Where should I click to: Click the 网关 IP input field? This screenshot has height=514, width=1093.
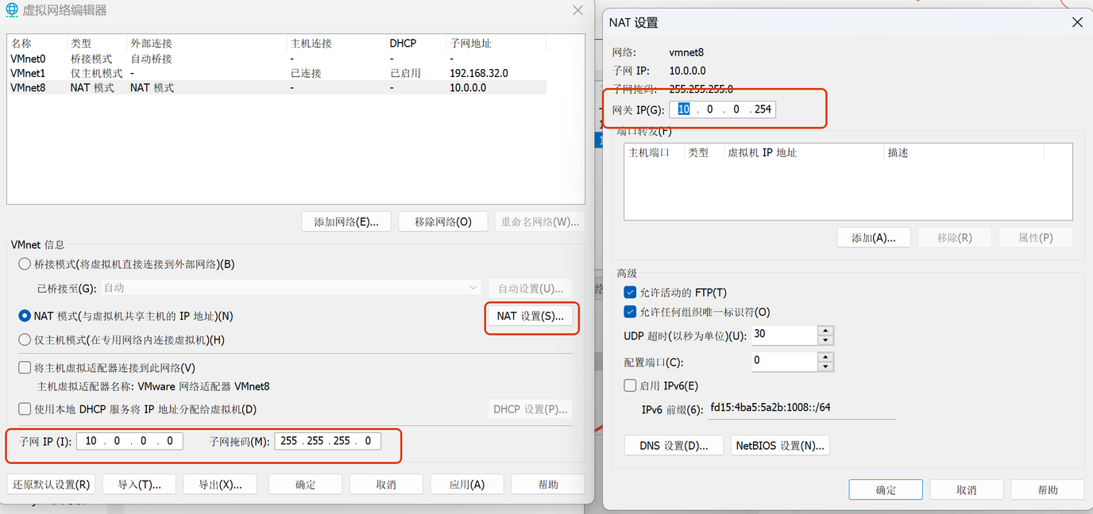[723, 109]
